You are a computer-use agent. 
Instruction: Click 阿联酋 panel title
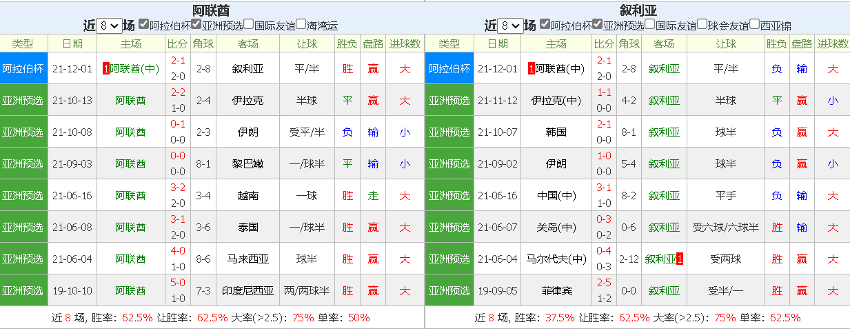click(x=211, y=10)
